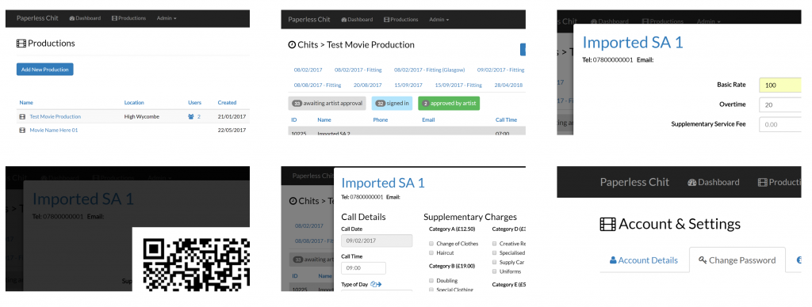Click the film icon next to Movie Name Here 01
812x307 pixels.
21,131
